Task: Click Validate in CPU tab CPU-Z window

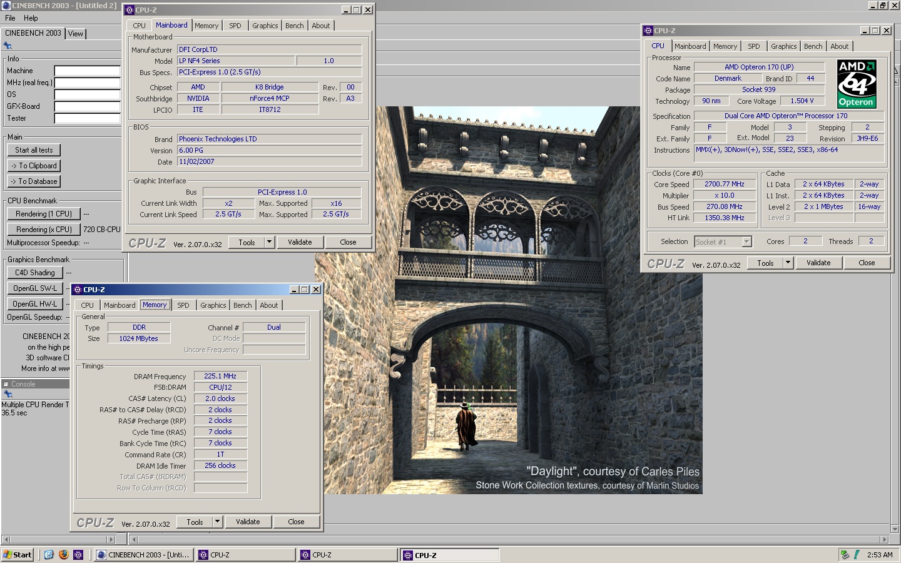Action: (818, 263)
